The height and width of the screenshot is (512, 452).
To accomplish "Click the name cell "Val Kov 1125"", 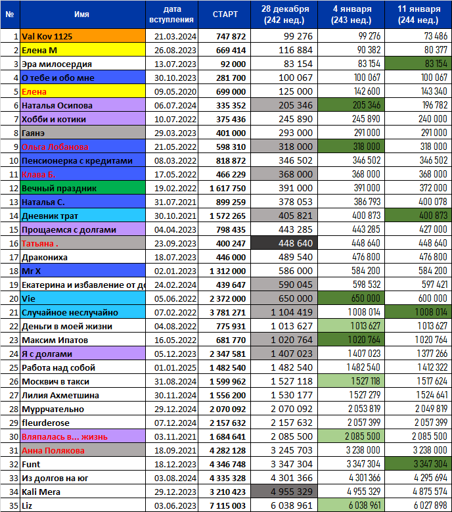I will (x=83, y=36).
